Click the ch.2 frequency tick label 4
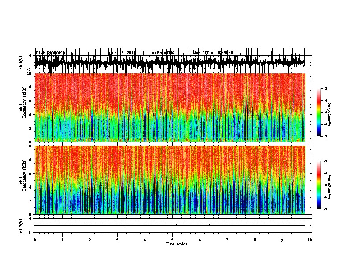The image size is (349, 269). coord(31,187)
